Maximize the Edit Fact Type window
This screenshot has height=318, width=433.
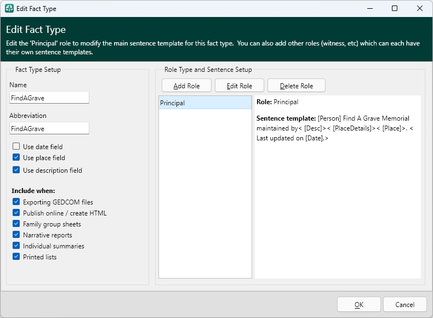click(x=395, y=8)
